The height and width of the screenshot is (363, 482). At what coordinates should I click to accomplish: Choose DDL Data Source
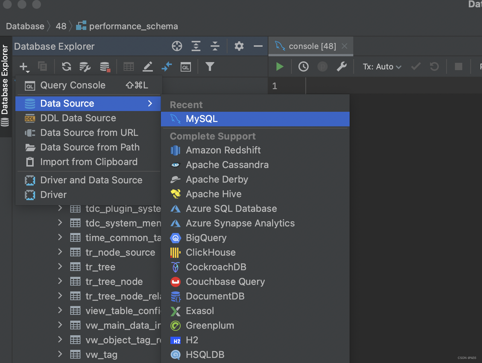[89, 118]
